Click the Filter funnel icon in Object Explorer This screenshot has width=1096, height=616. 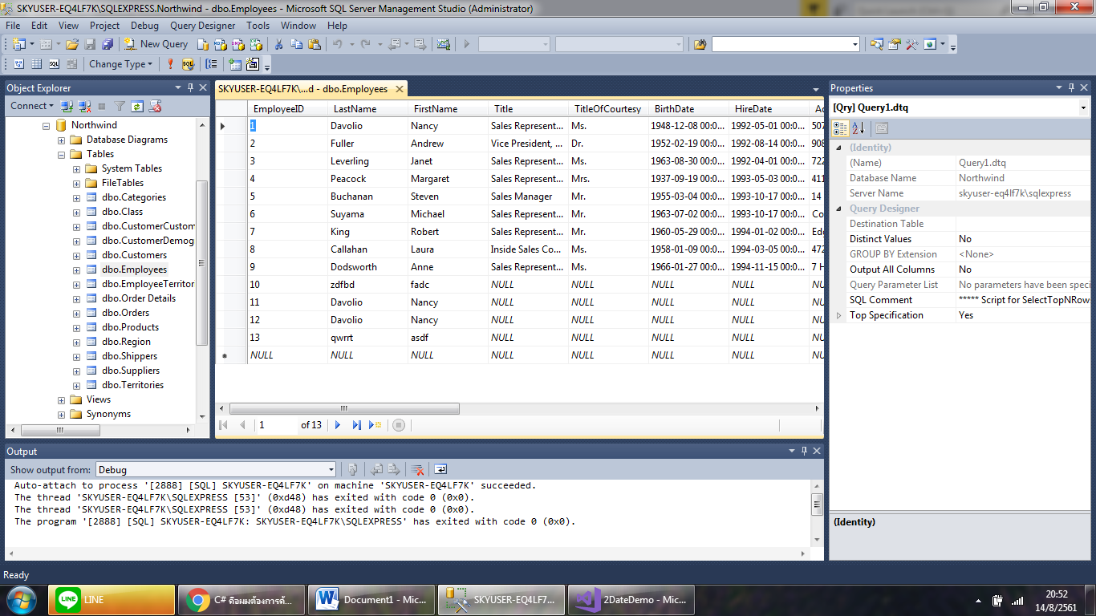[120, 106]
